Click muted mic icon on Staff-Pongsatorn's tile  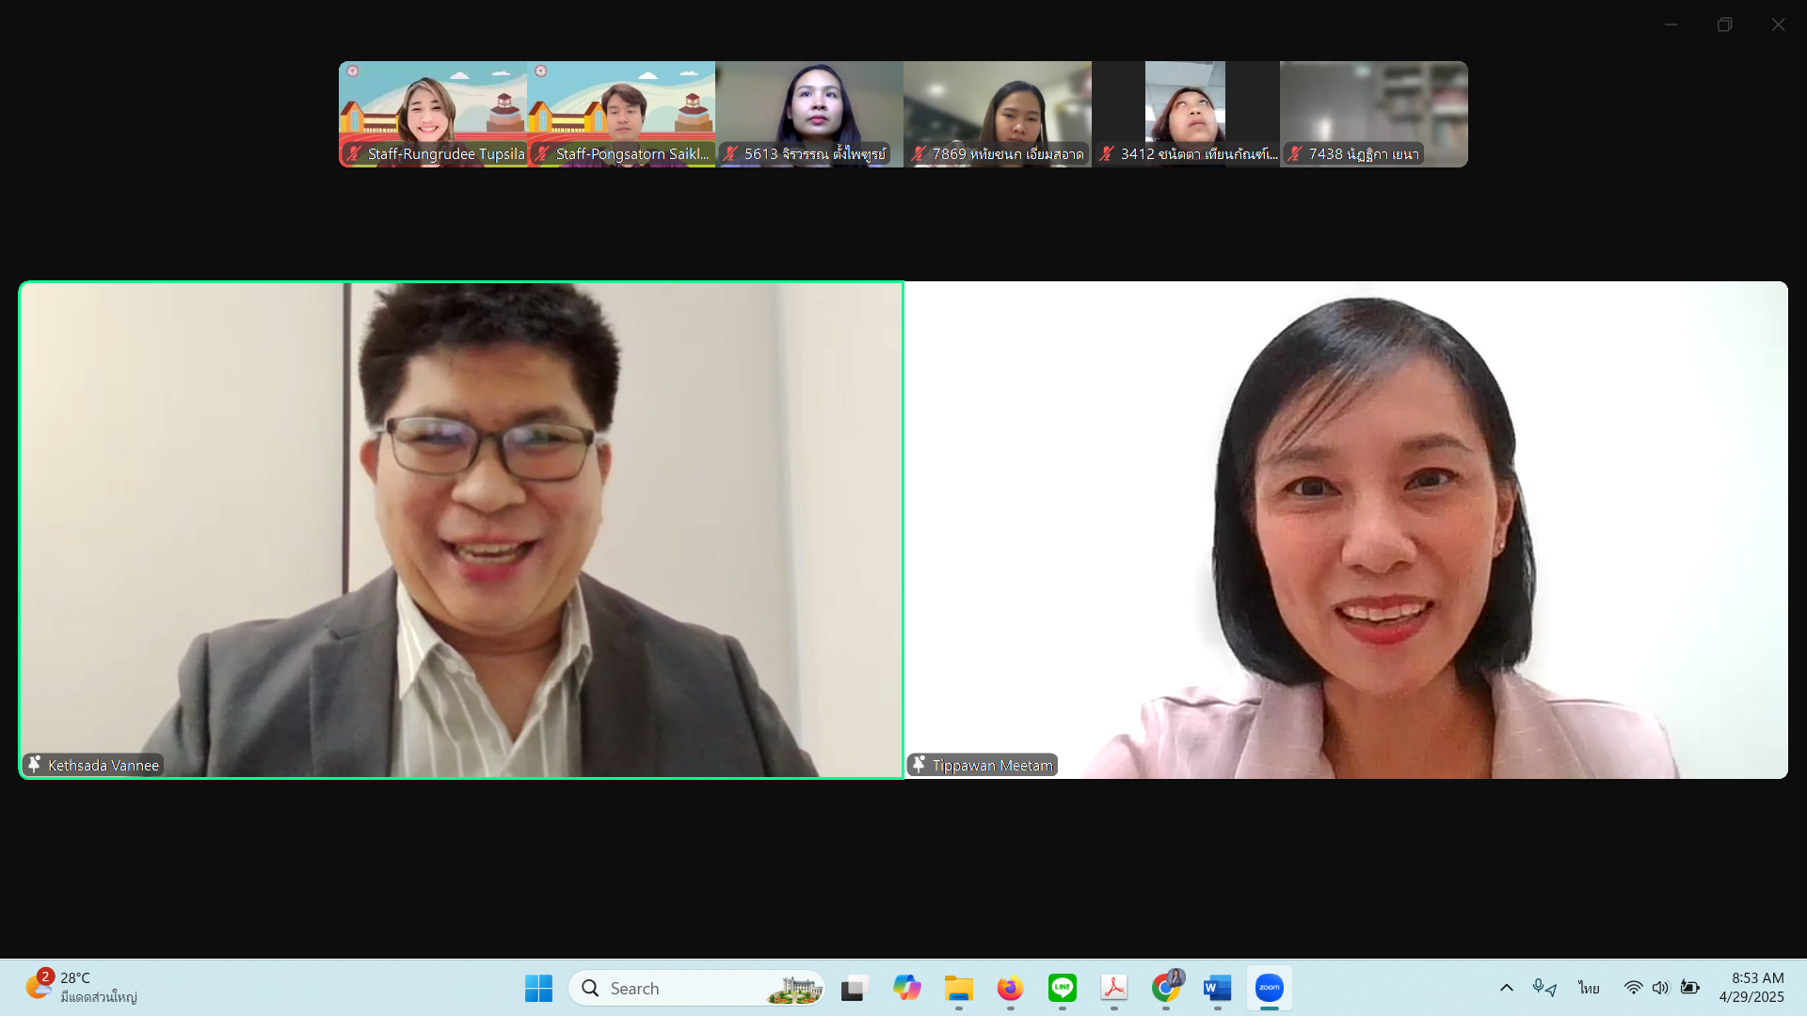(542, 153)
